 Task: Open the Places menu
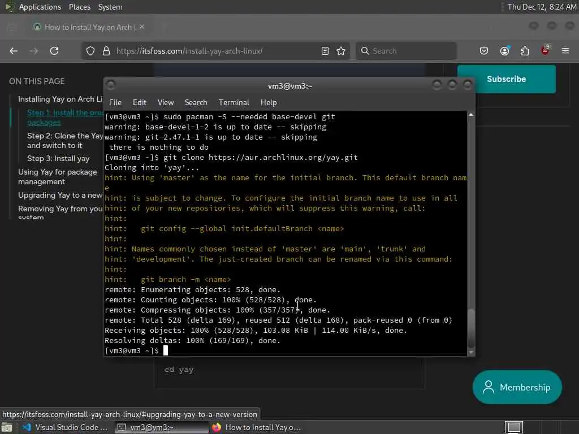[79, 7]
